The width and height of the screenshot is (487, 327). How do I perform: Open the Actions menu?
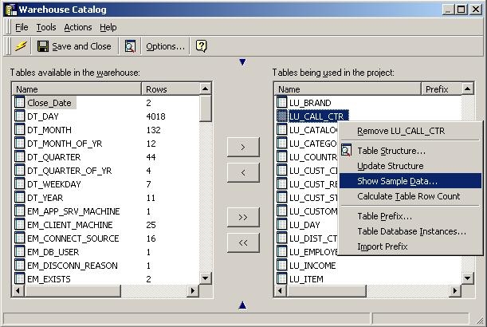pyautogui.click(x=78, y=27)
